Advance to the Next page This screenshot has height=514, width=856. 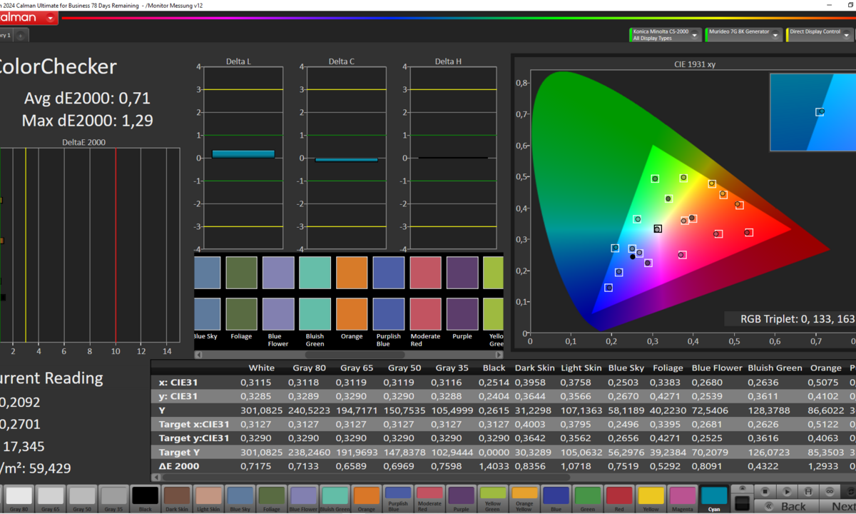tap(838, 506)
